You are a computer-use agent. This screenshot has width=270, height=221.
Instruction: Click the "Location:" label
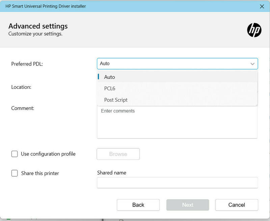click(21, 87)
